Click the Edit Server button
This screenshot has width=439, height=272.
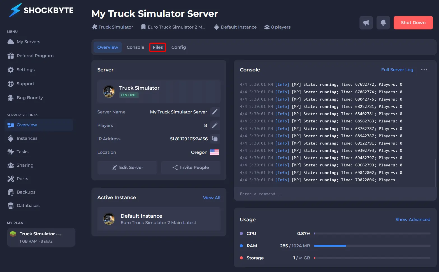click(127, 168)
